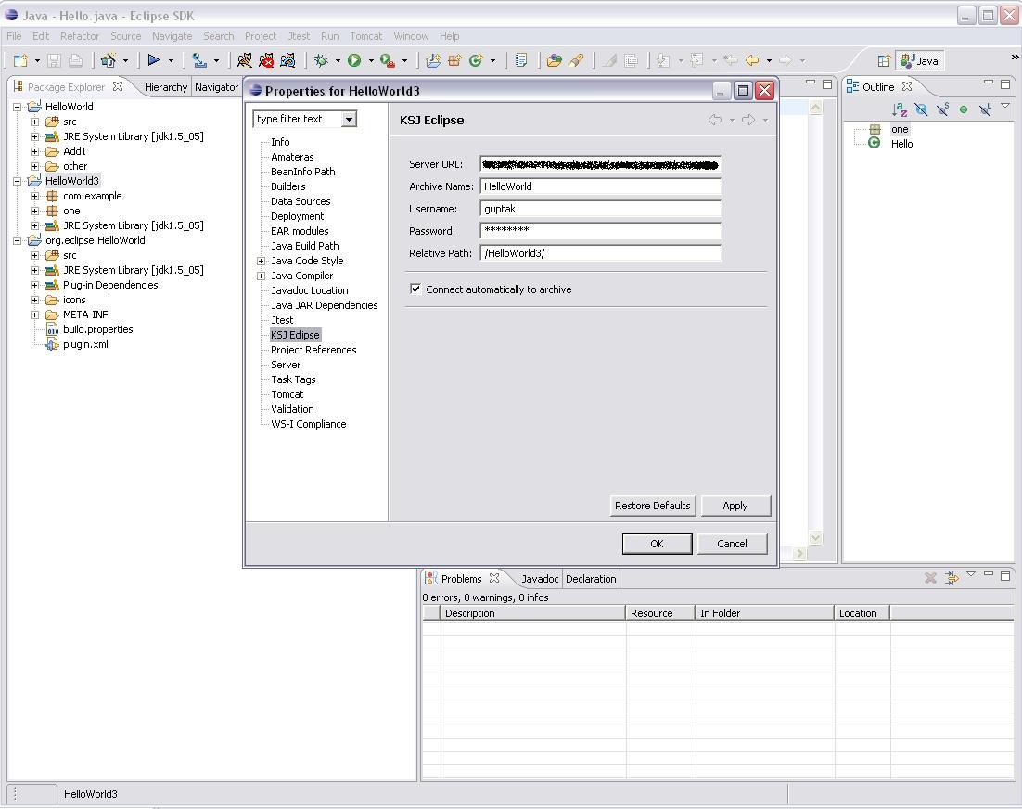Maximize the Outline view panel
Viewport: 1022px width, 809px height.
point(1005,84)
